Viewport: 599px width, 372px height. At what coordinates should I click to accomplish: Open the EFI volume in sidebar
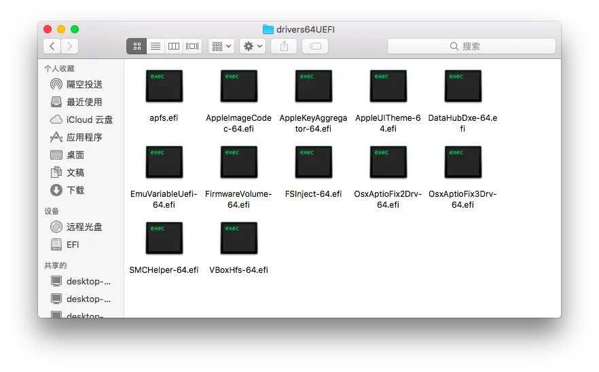click(65, 244)
